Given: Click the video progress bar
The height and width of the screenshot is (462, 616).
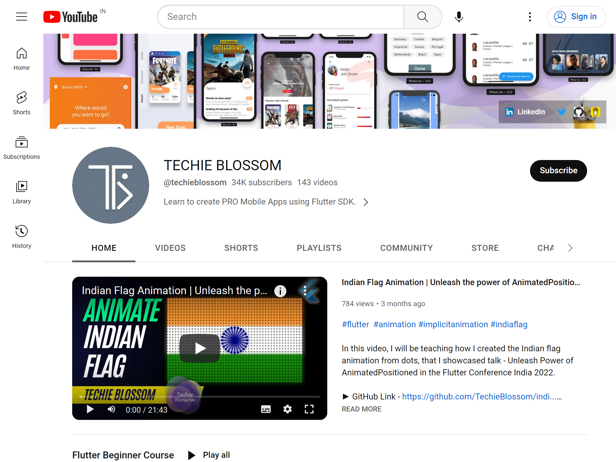Looking at the screenshot, I should (x=200, y=397).
